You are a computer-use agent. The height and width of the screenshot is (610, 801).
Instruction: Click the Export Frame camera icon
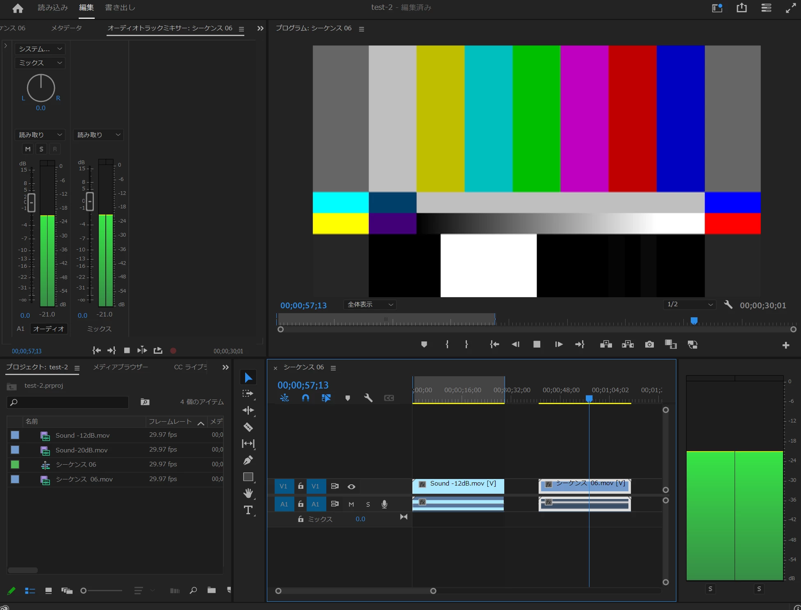(x=649, y=344)
